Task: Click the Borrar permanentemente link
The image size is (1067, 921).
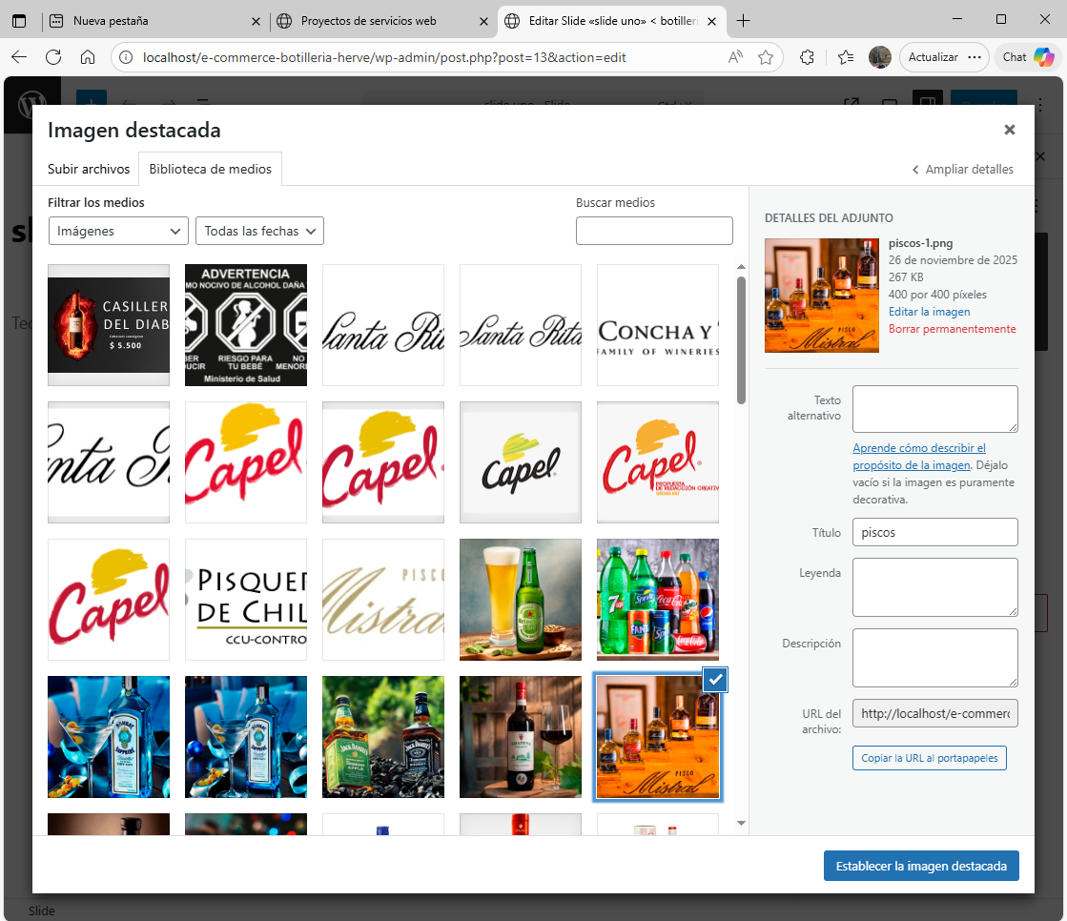Action: click(x=952, y=329)
